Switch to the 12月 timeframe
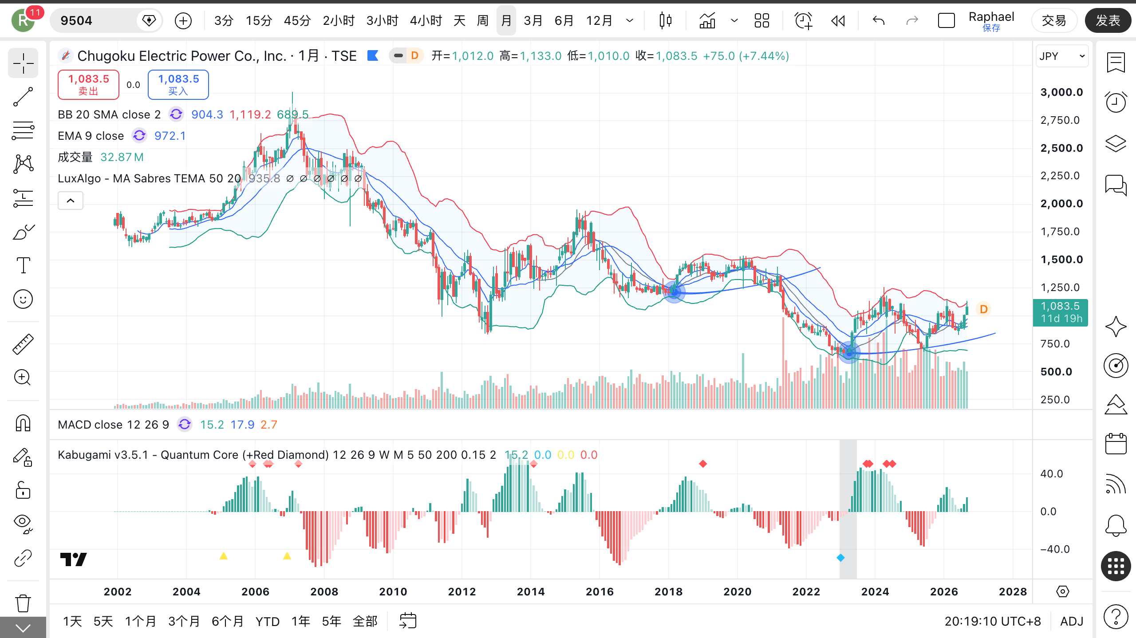This screenshot has height=638, width=1136. tap(599, 21)
